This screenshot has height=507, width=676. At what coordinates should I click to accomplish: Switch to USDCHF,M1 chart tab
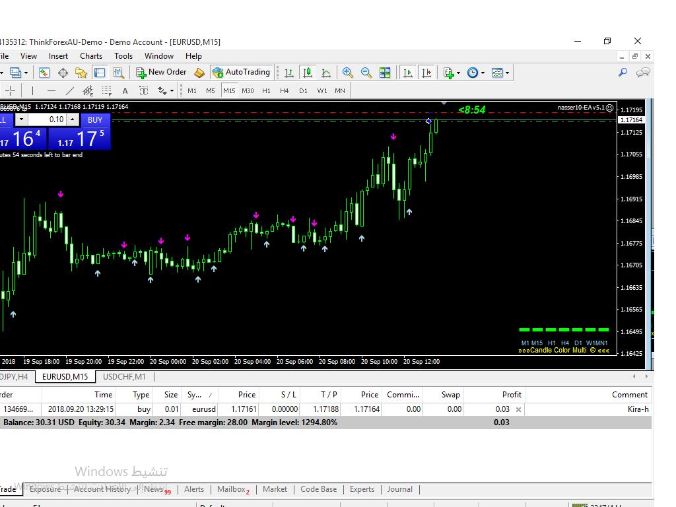(124, 377)
